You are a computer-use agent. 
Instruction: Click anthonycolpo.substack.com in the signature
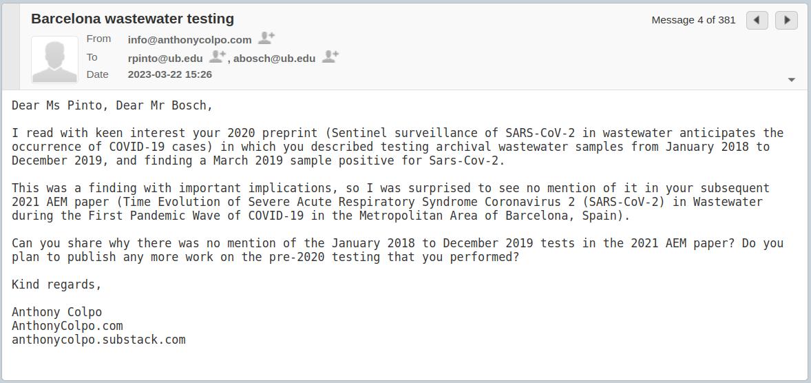98,340
